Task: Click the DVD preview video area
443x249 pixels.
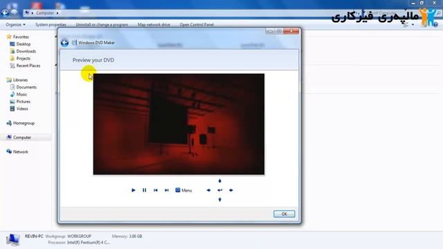Action: (179, 124)
